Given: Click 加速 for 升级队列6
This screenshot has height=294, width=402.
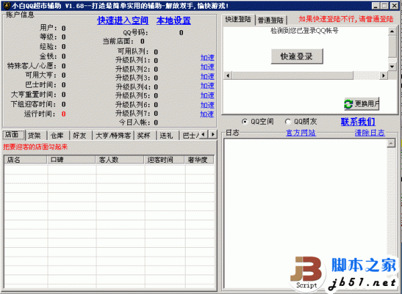Looking at the screenshot, I should [x=207, y=105].
